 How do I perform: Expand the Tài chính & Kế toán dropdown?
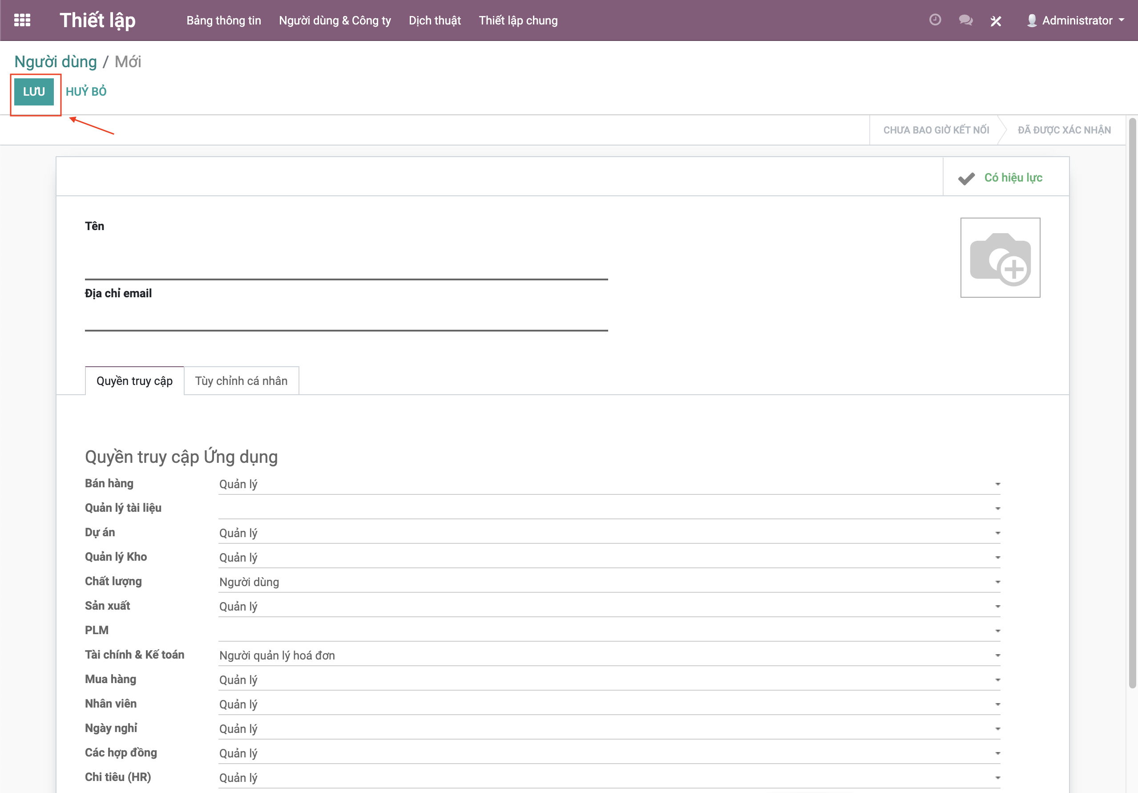[609, 655]
